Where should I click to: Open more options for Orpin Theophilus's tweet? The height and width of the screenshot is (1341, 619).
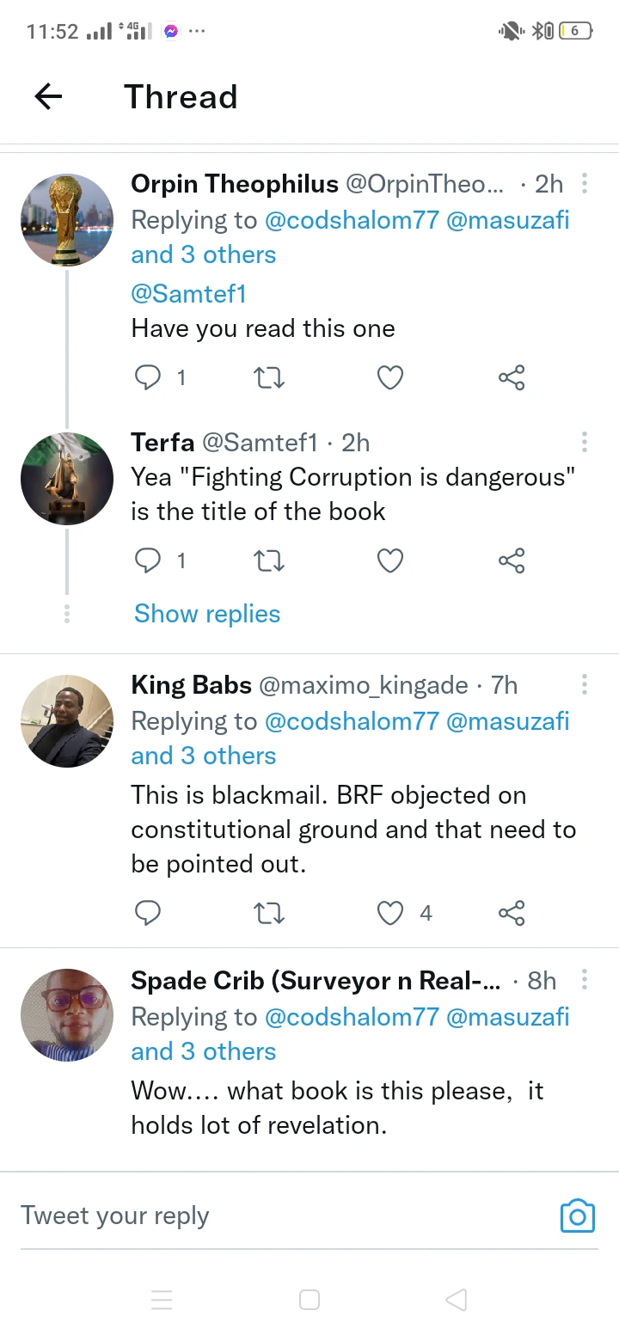(585, 184)
